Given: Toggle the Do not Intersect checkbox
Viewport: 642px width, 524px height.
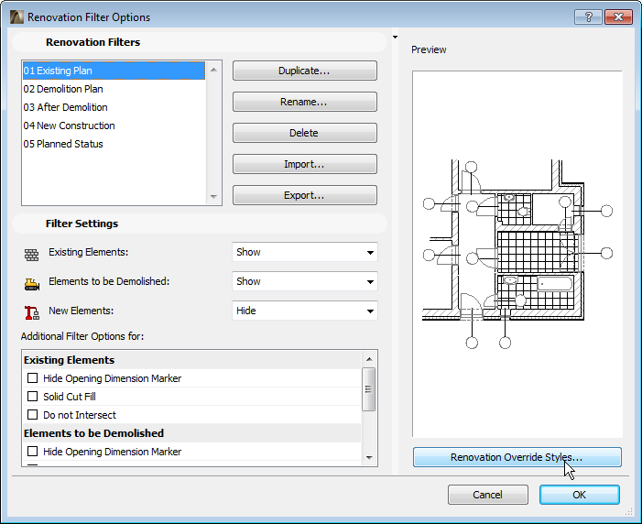Looking at the screenshot, I should pyautogui.click(x=33, y=415).
